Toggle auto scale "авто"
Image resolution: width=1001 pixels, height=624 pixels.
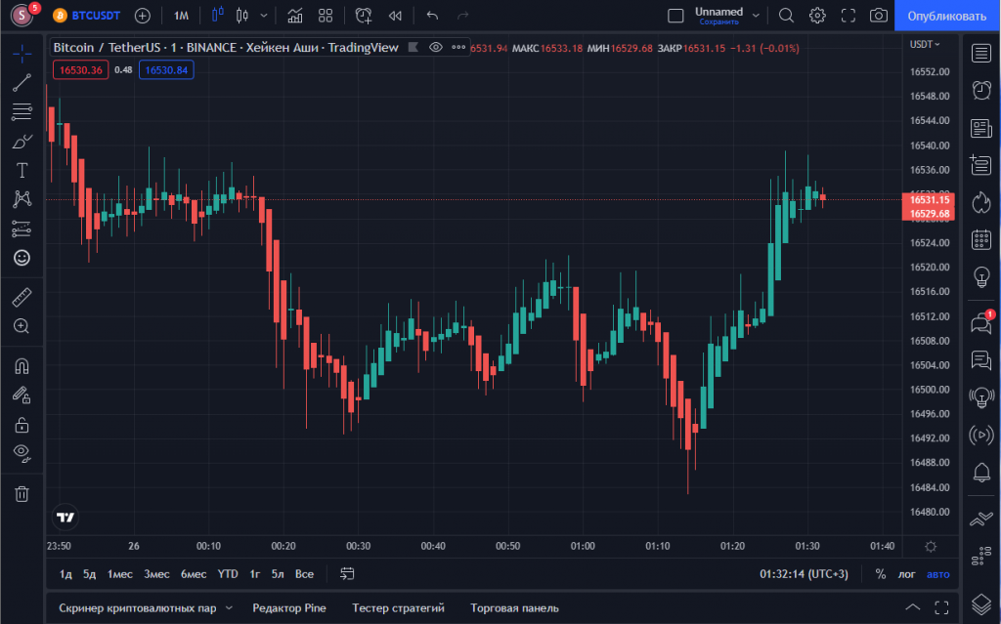937,574
